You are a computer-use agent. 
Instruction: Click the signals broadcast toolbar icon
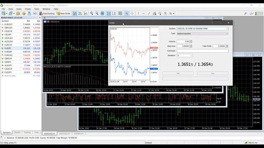click(x=35, y=14)
